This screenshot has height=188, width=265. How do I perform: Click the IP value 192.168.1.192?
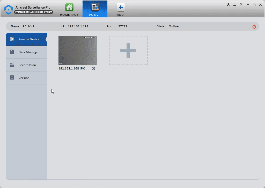(78, 26)
